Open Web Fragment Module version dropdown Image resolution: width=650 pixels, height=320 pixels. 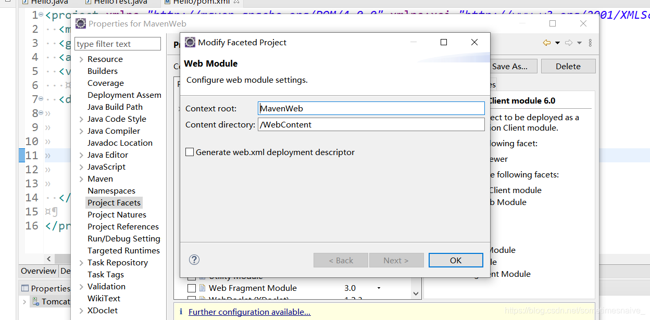(379, 288)
